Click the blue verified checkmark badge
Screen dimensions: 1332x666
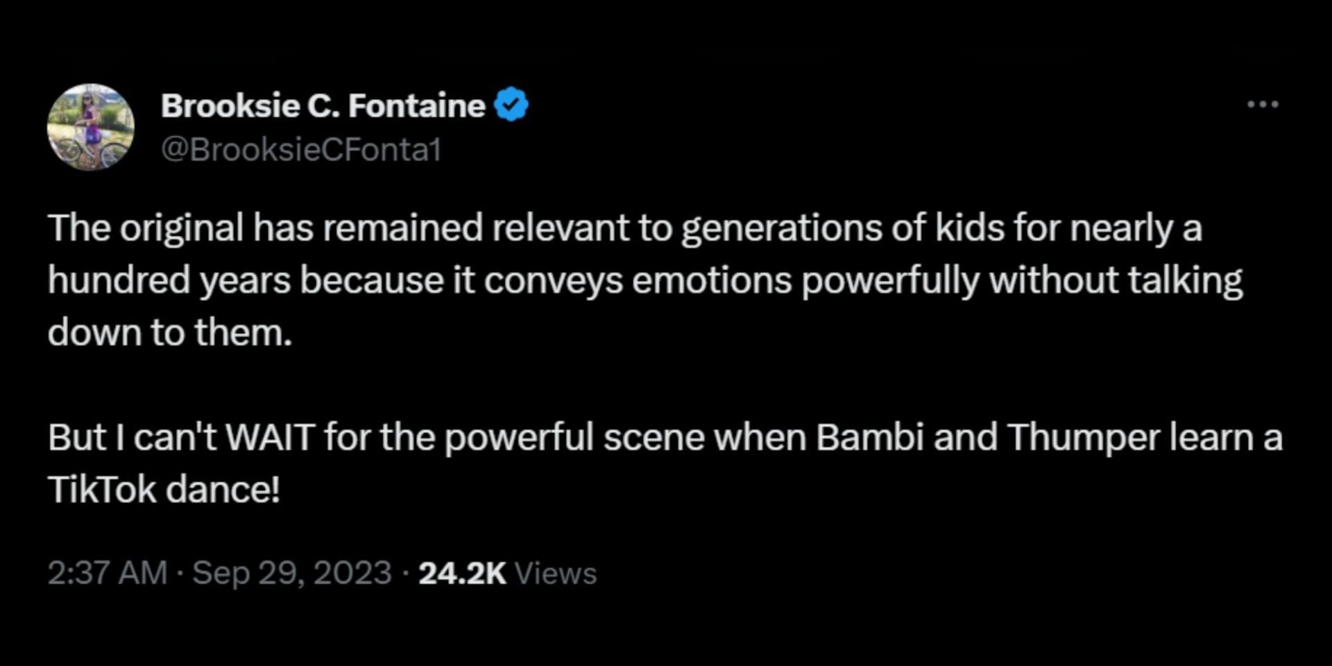[511, 105]
